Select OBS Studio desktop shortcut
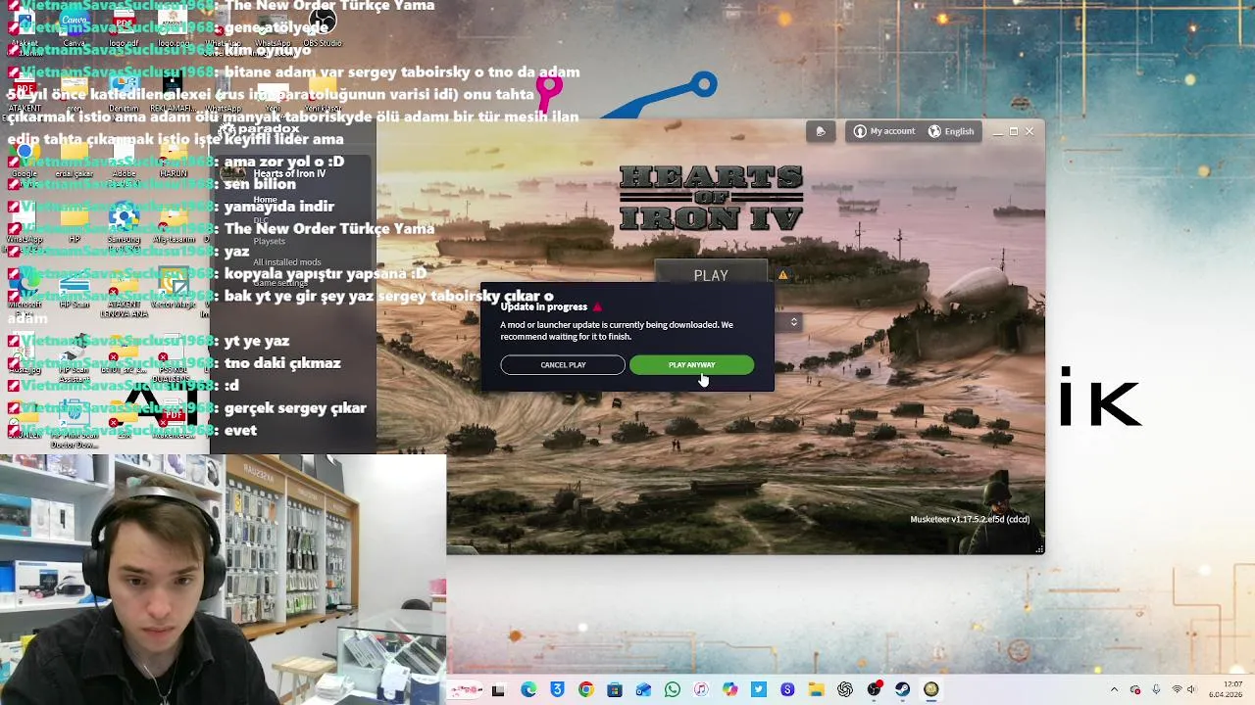The image size is (1255, 705). tap(322, 26)
